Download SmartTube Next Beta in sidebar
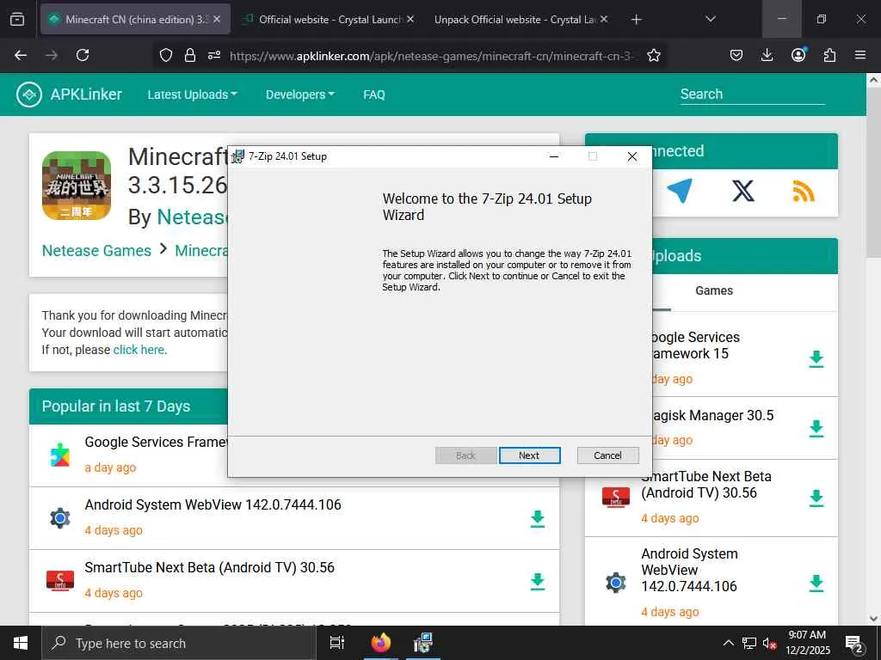The height and width of the screenshot is (660, 881). click(x=816, y=498)
